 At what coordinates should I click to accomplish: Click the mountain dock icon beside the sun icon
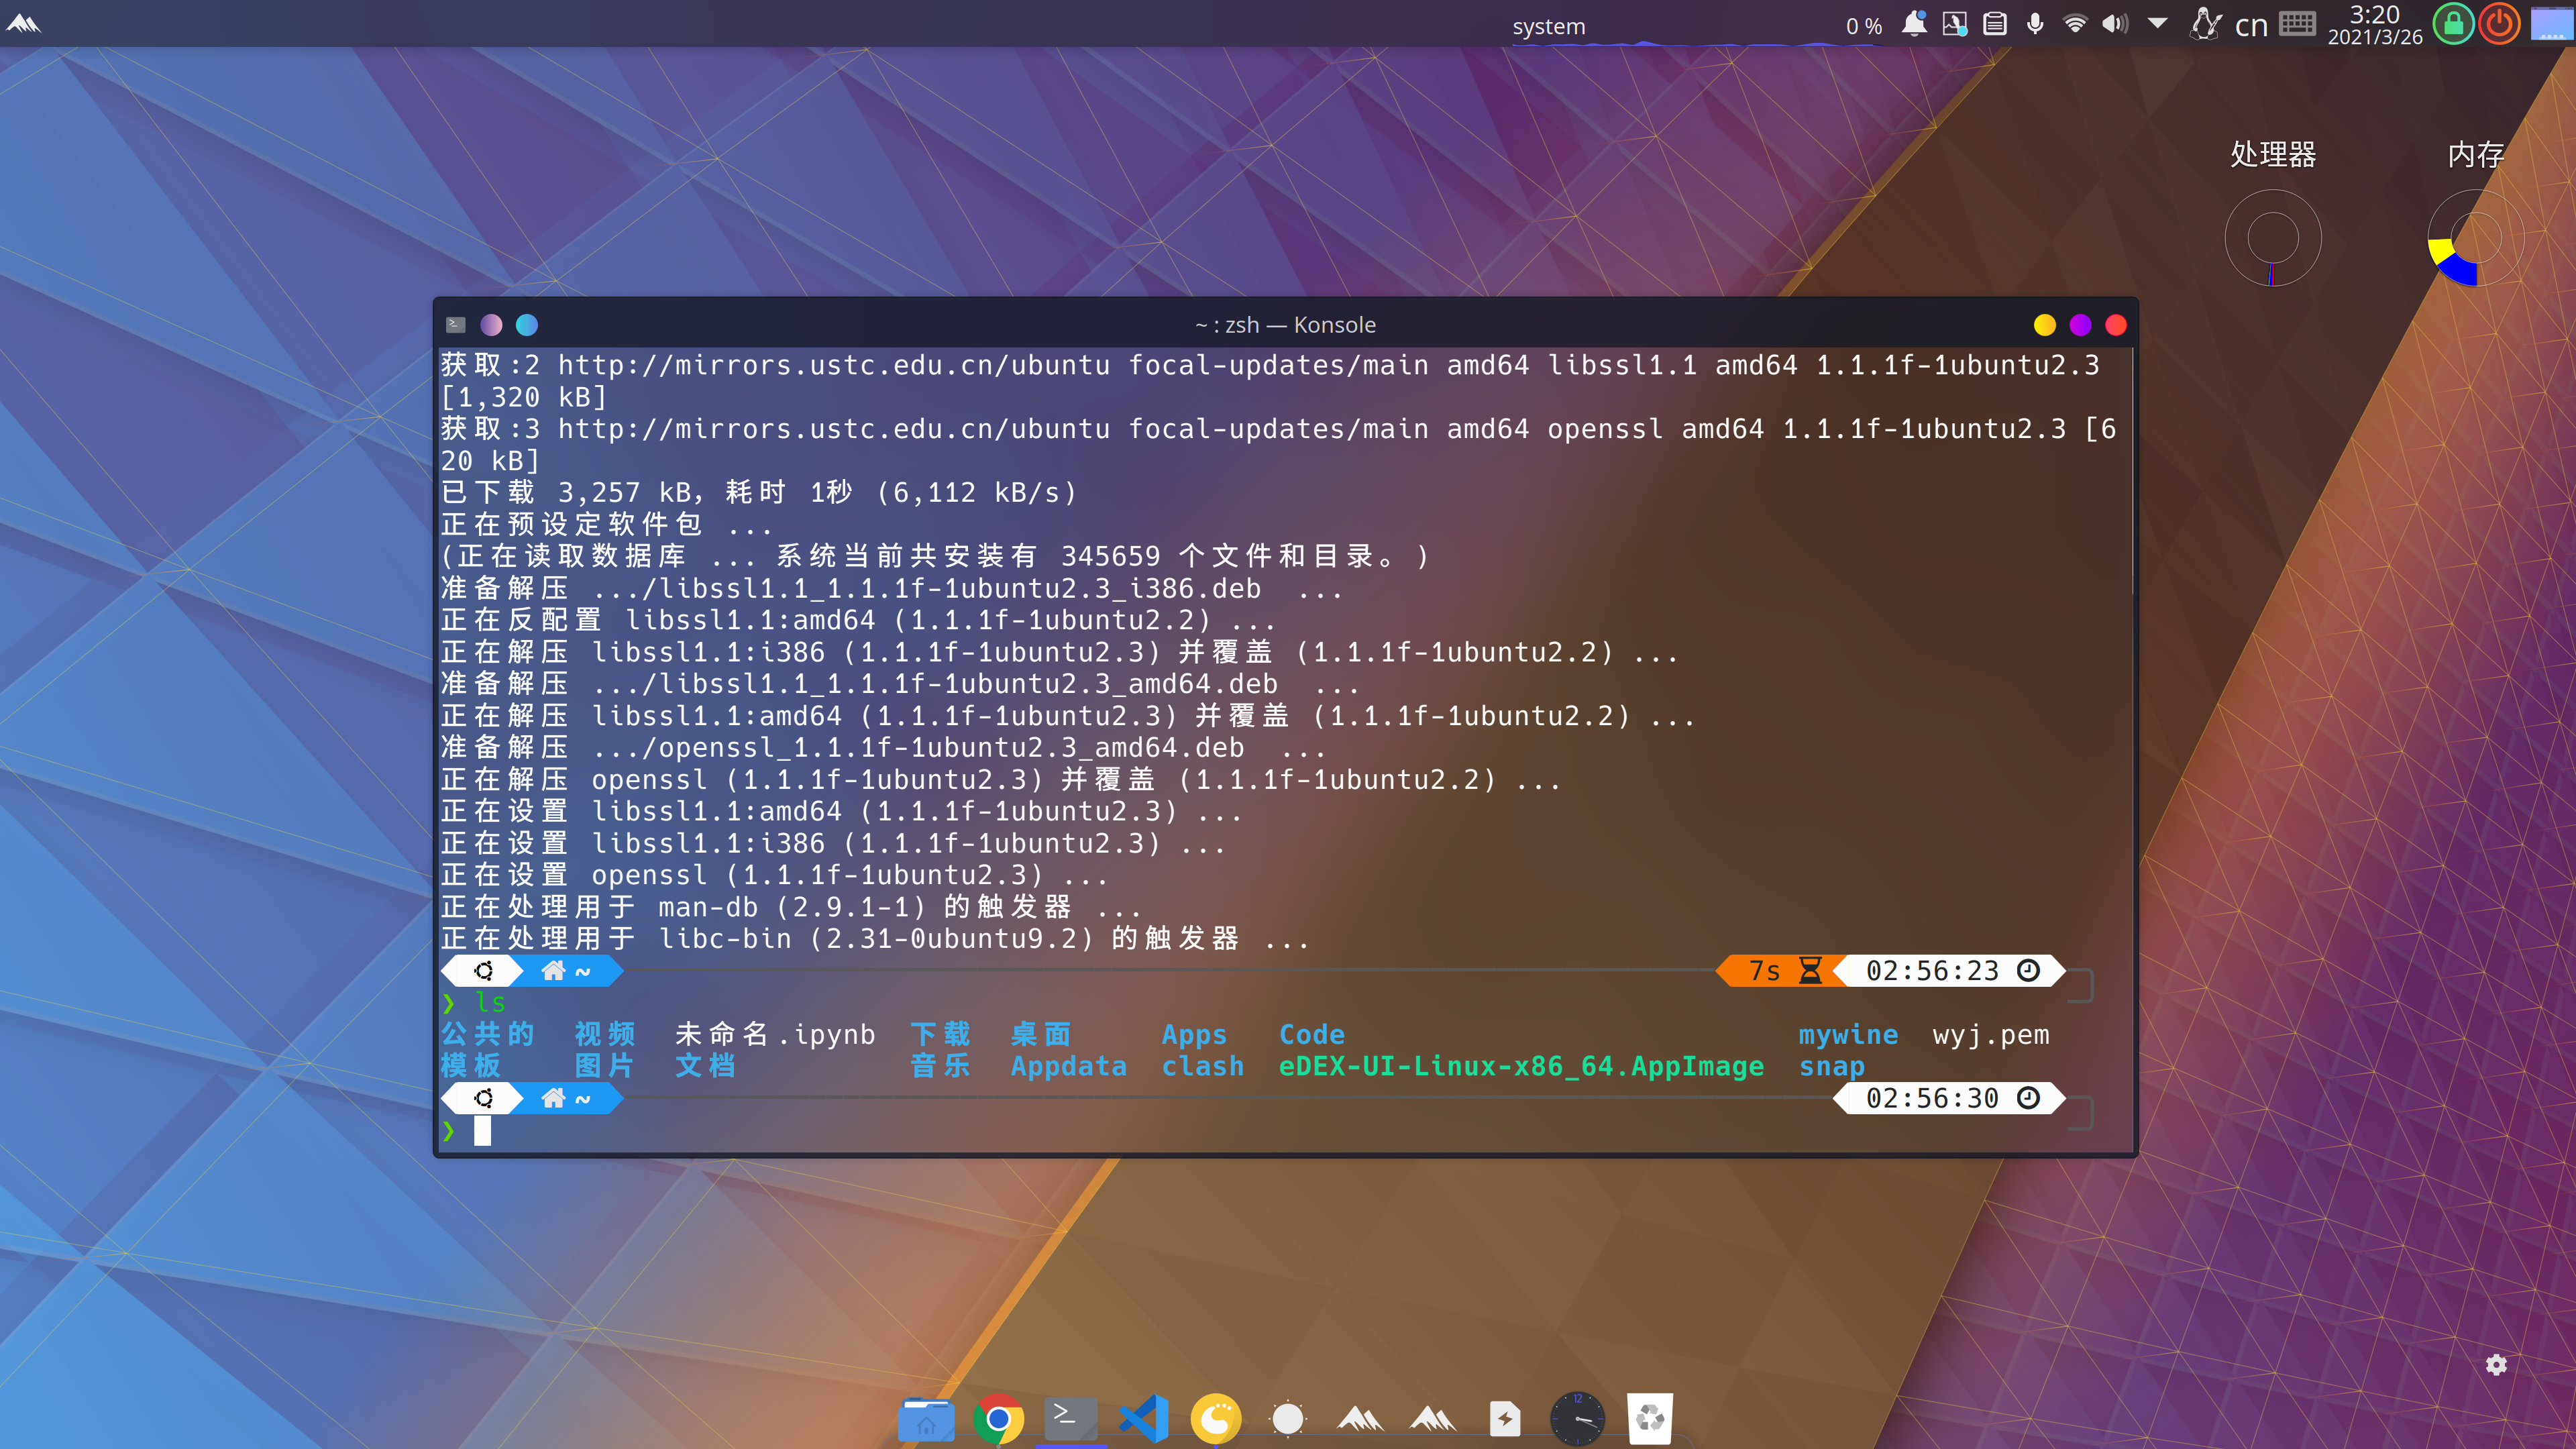coord(1360,1419)
